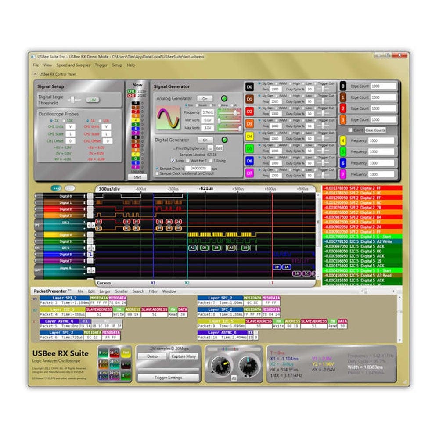Select the D2 red channel icon
The image size is (439, 439).
(249, 112)
